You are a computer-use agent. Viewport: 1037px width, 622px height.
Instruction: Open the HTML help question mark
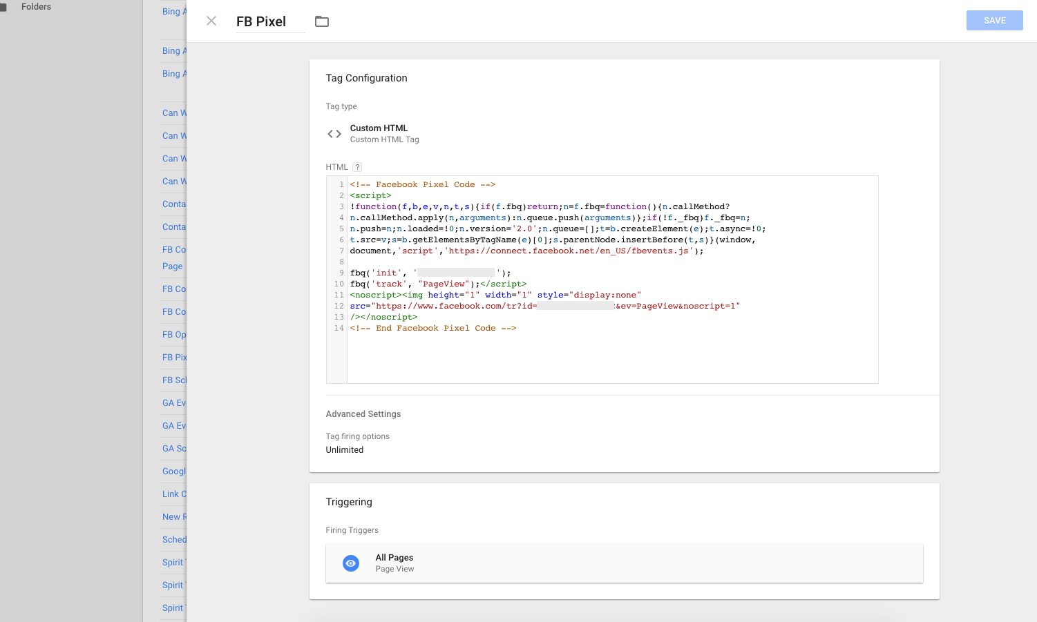(x=357, y=167)
